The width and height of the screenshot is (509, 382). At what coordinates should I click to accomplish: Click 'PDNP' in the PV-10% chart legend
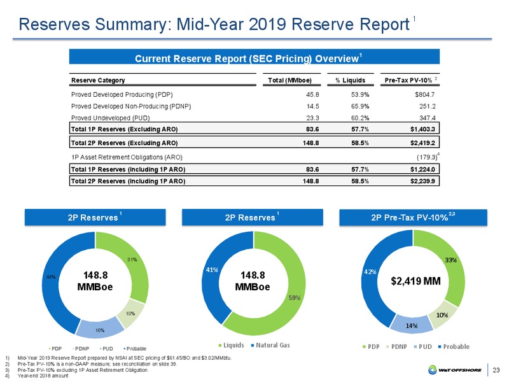(x=399, y=347)
